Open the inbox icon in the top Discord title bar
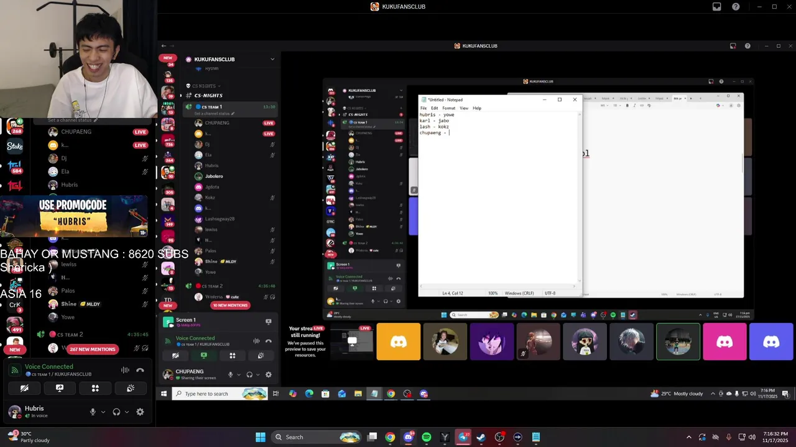796x447 pixels. point(717,7)
